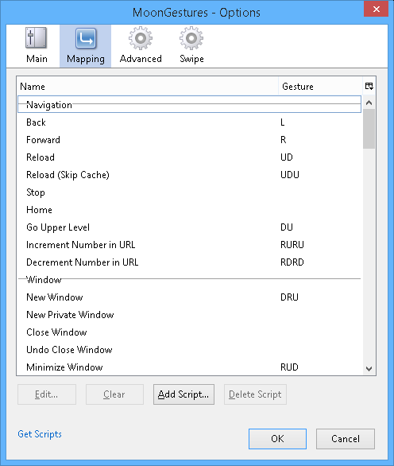Select the Navigation group row
Image resolution: width=394 pixels, height=466 pixels.
coord(189,104)
